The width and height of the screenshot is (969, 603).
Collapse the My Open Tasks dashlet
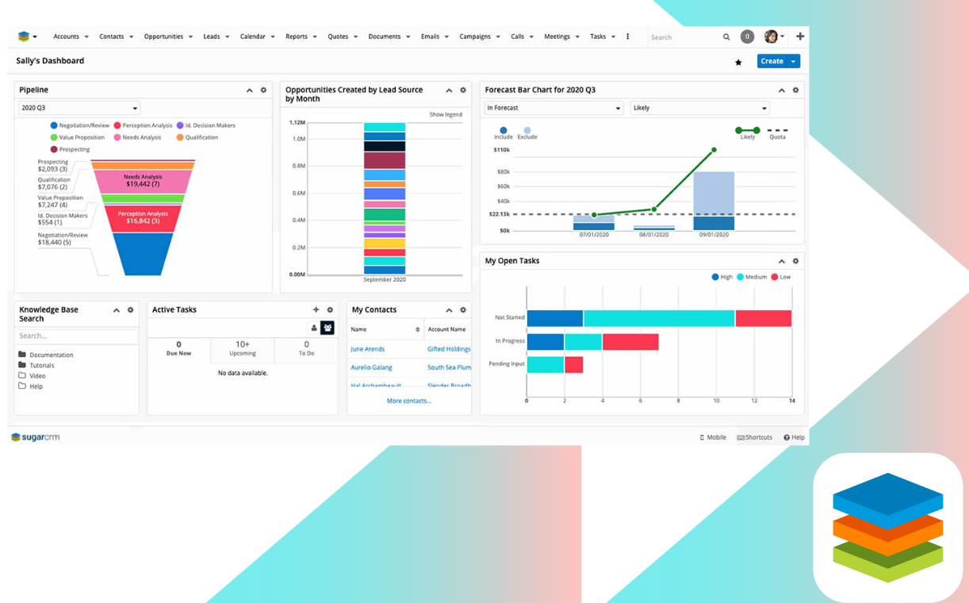click(781, 261)
